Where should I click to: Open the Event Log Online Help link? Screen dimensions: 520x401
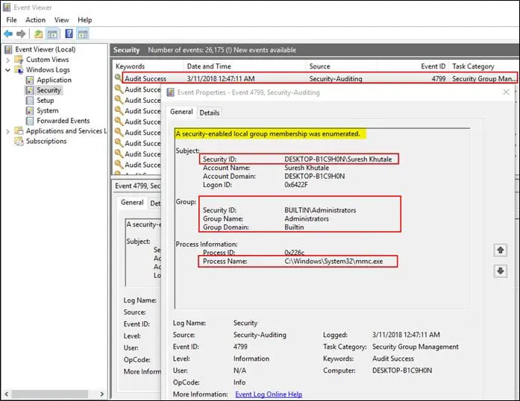point(268,394)
